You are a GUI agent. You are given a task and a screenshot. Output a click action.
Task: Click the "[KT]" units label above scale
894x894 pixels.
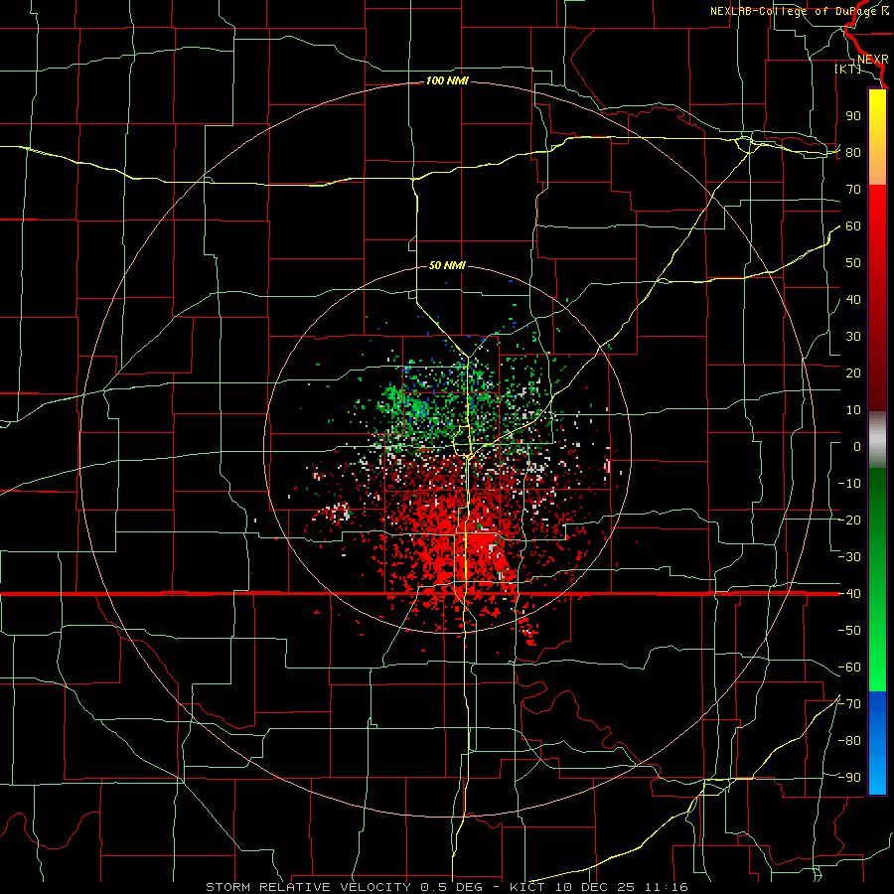[x=848, y=69]
